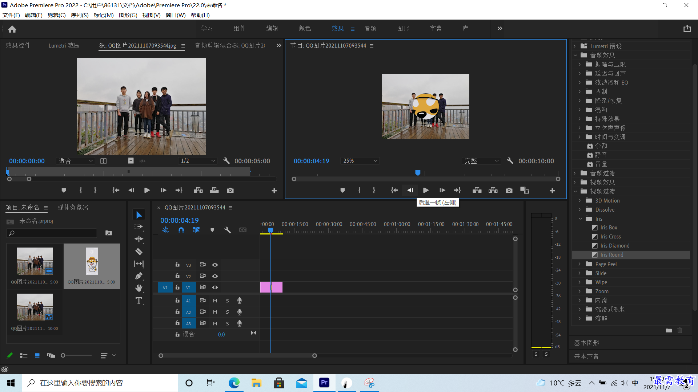Add marker in Source monitor
Screen dimensions: 698x392
pyautogui.click(x=64, y=190)
